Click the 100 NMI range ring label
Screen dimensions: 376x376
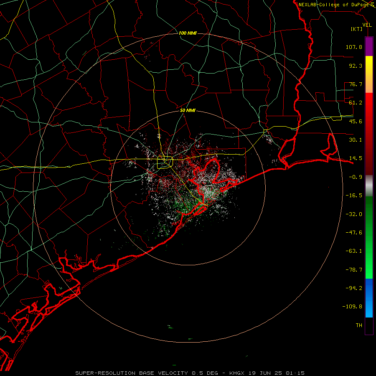click(x=188, y=33)
